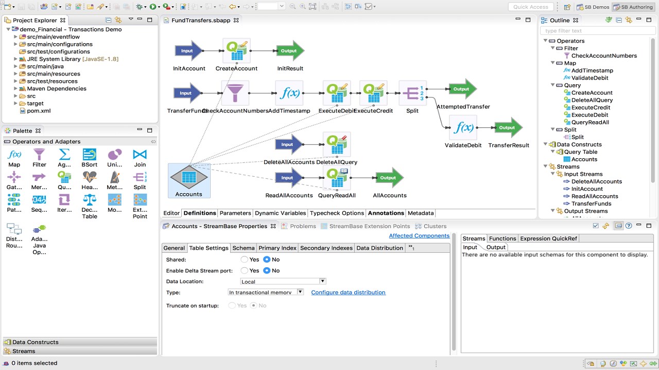Viewport: 659px width, 370px height.
Task: Choose the Sequence operator in Palette
Action: coord(39,203)
